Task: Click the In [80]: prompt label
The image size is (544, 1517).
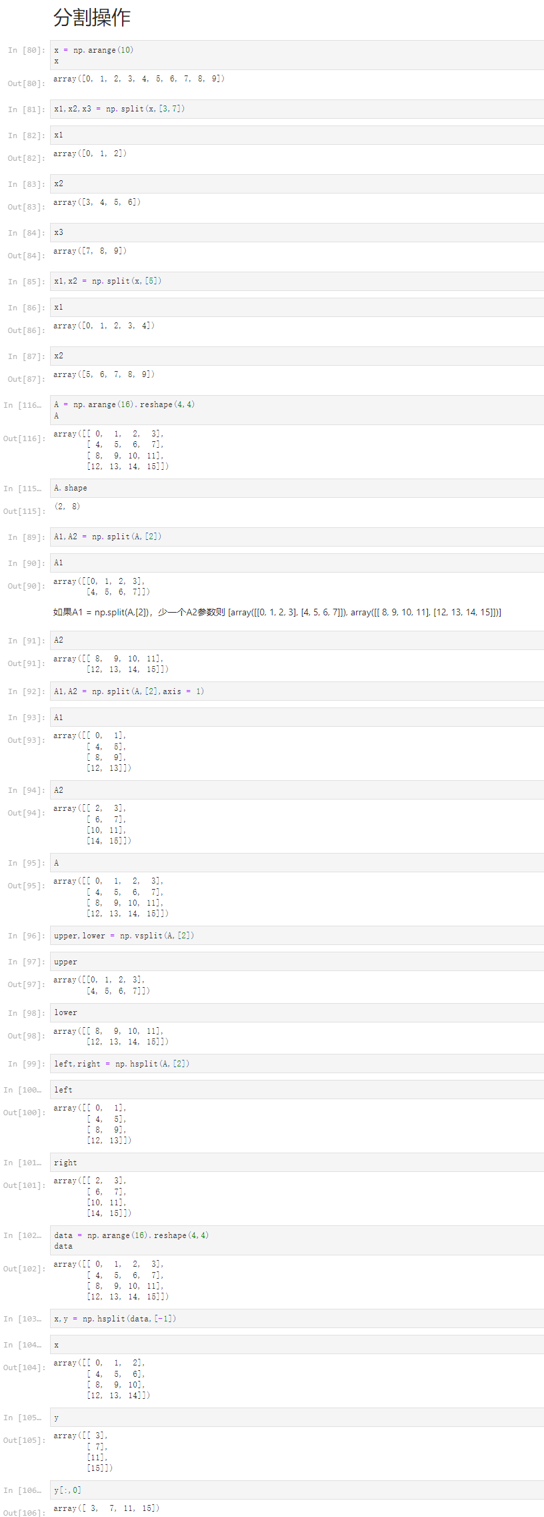Action: coord(27,51)
